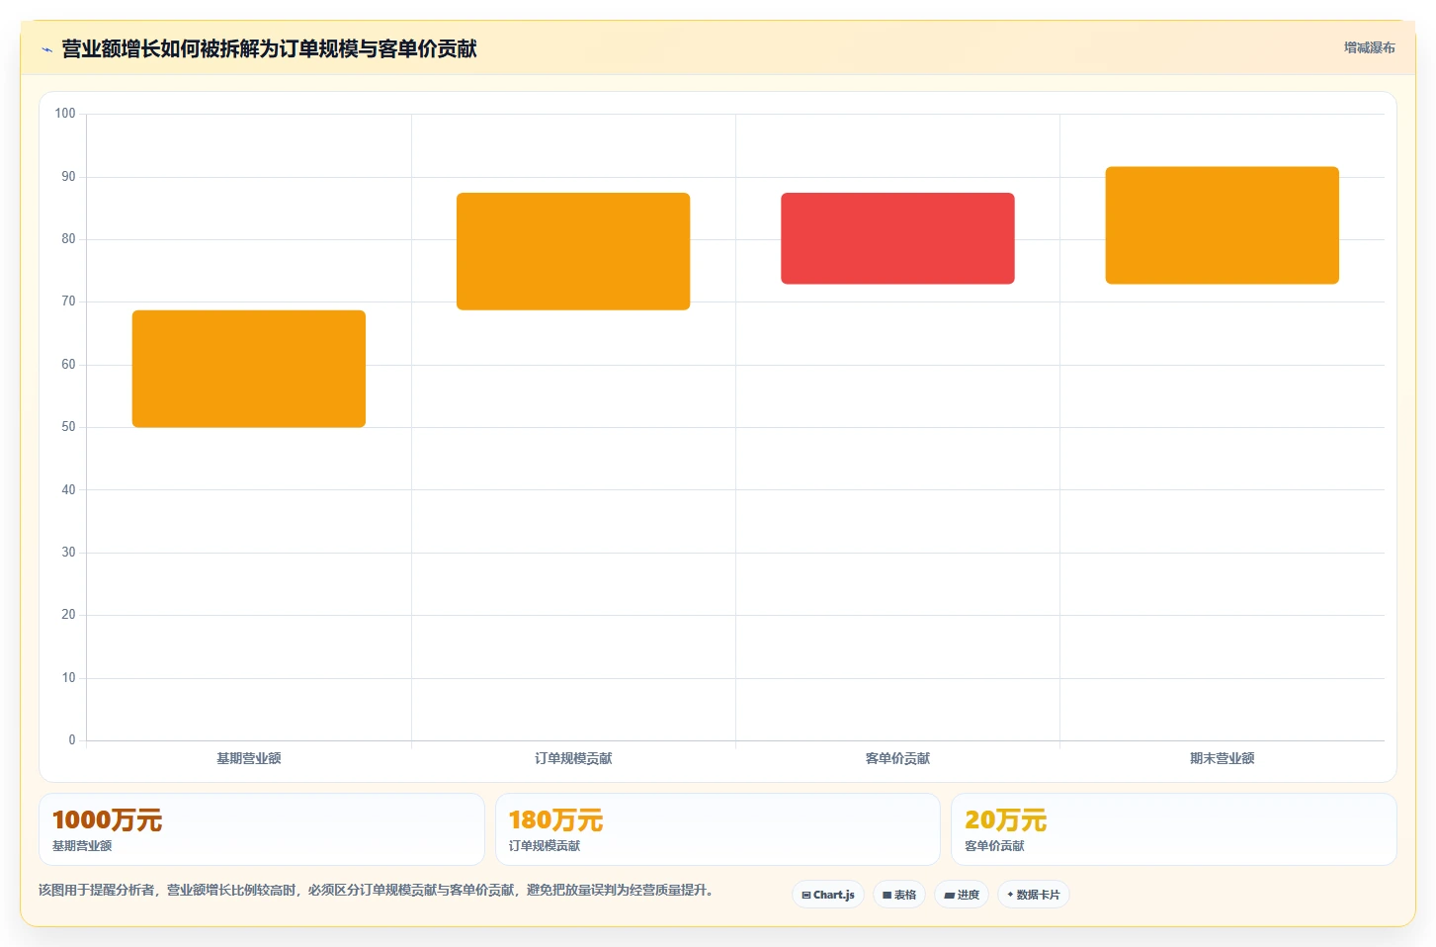This screenshot has height=947, width=1436.
Task: Click the y-axis value 50
Action: tap(68, 427)
